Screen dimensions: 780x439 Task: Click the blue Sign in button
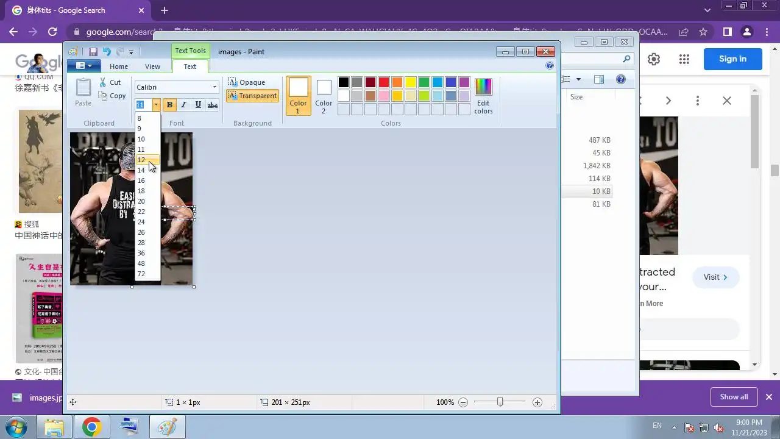point(732,59)
